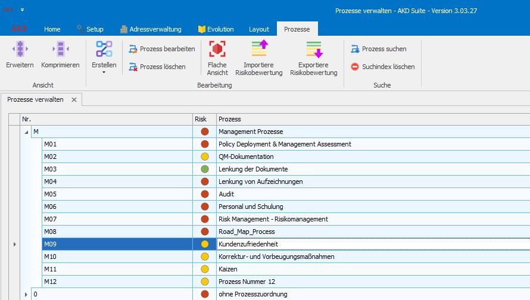Click the Prozess column header
Screen dimensions: 530x300
[373, 119]
